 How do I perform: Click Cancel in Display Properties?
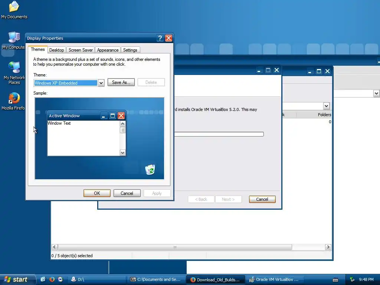[x=127, y=193]
